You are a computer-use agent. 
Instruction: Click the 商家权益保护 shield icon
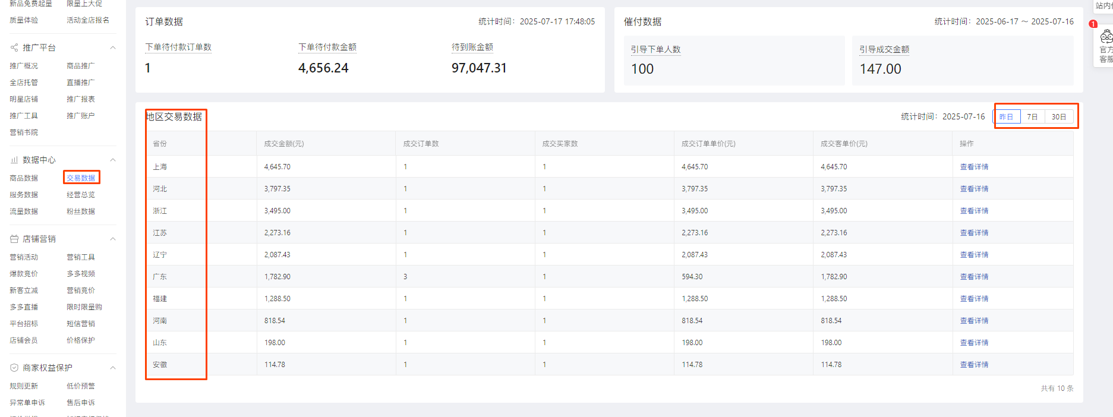[14, 368]
